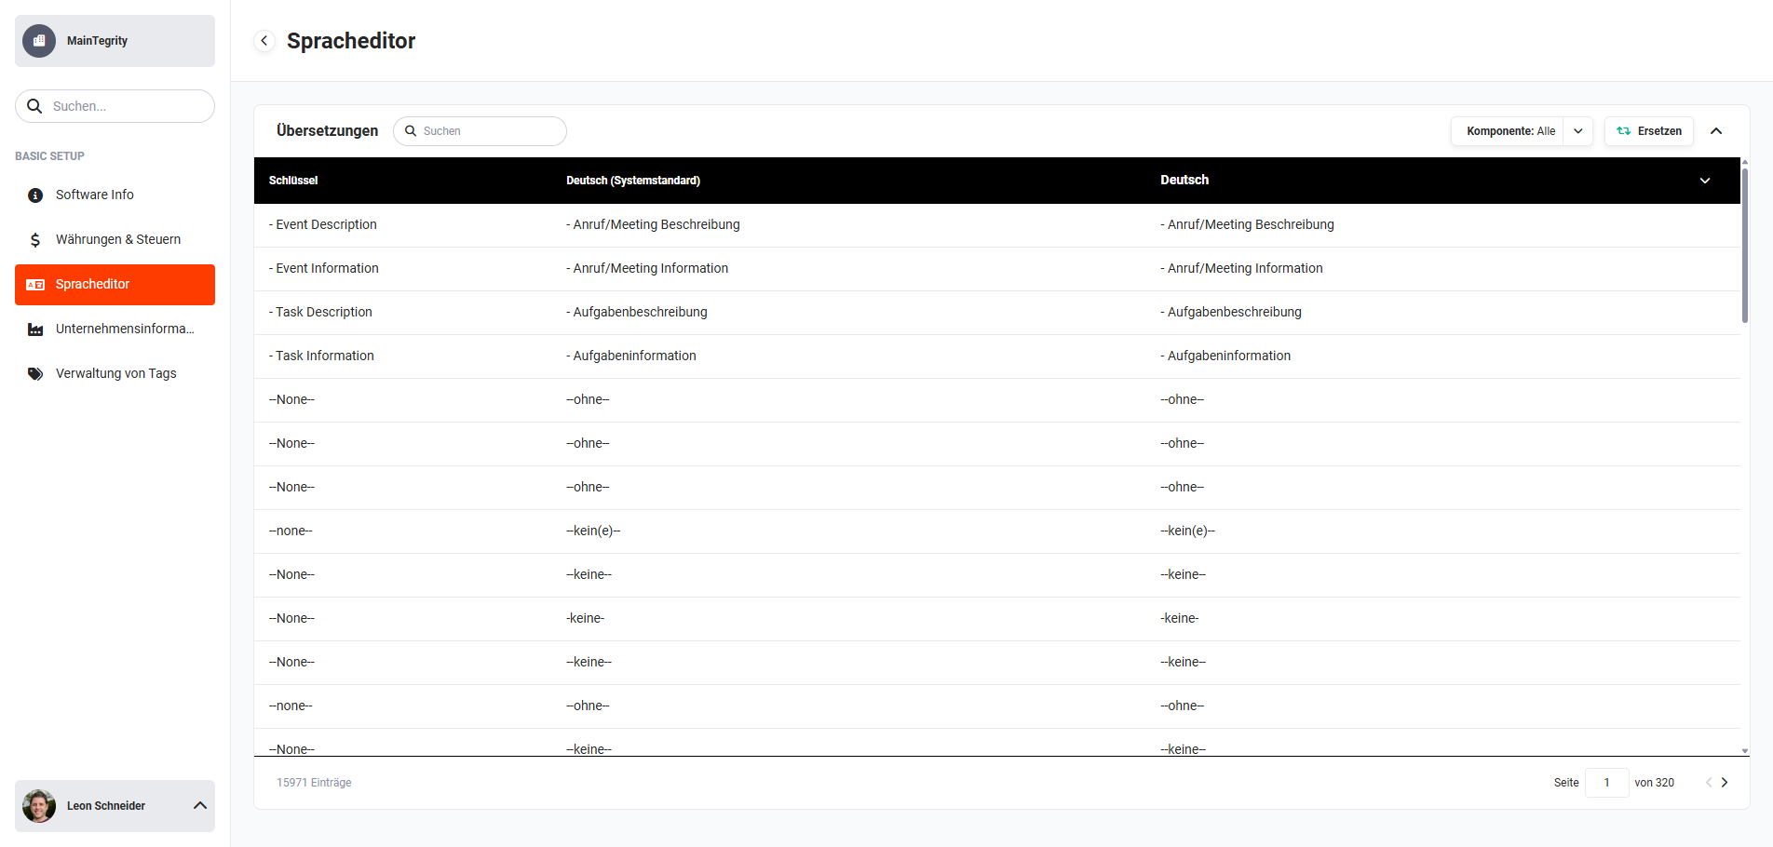Viewport: 1773px width, 847px height.
Task: Click Leon Schneider's avatar picture
Action: coord(39,806)
